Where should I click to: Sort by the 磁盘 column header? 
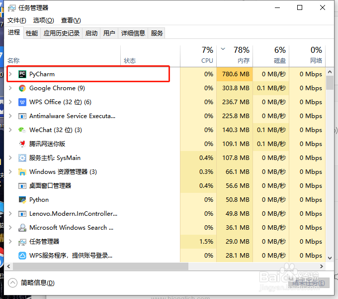click(271, 56)
